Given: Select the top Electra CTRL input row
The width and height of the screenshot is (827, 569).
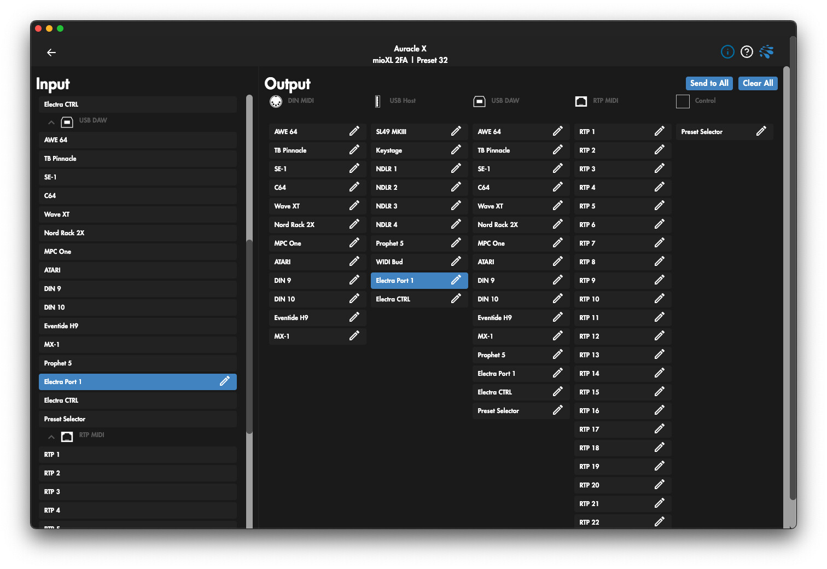Looking at the screenshot, I should [x=138, y=104].
